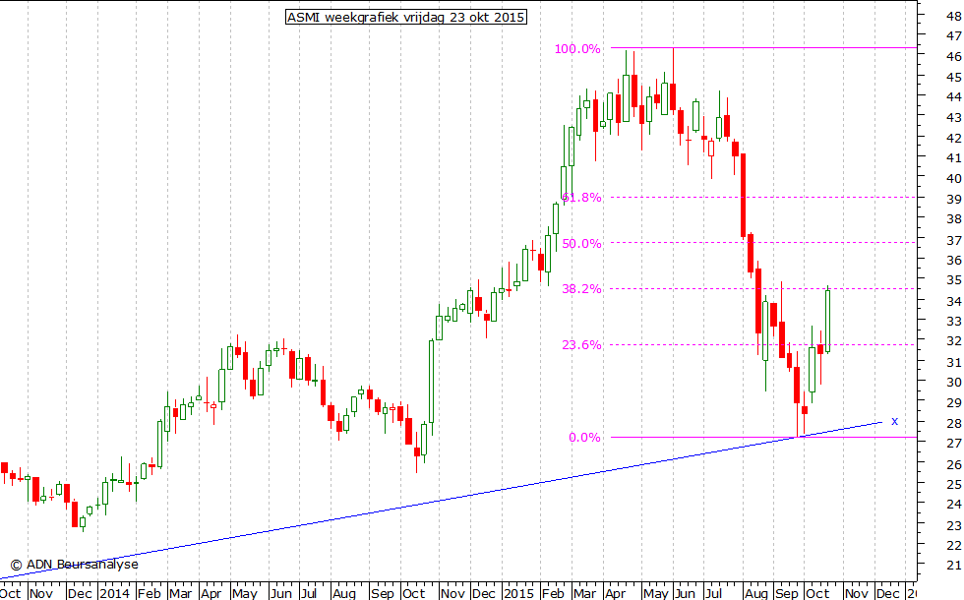Click the Jul label after 2015 on time axis
Screen dimensions: 964x600
[x=713, y=593]
